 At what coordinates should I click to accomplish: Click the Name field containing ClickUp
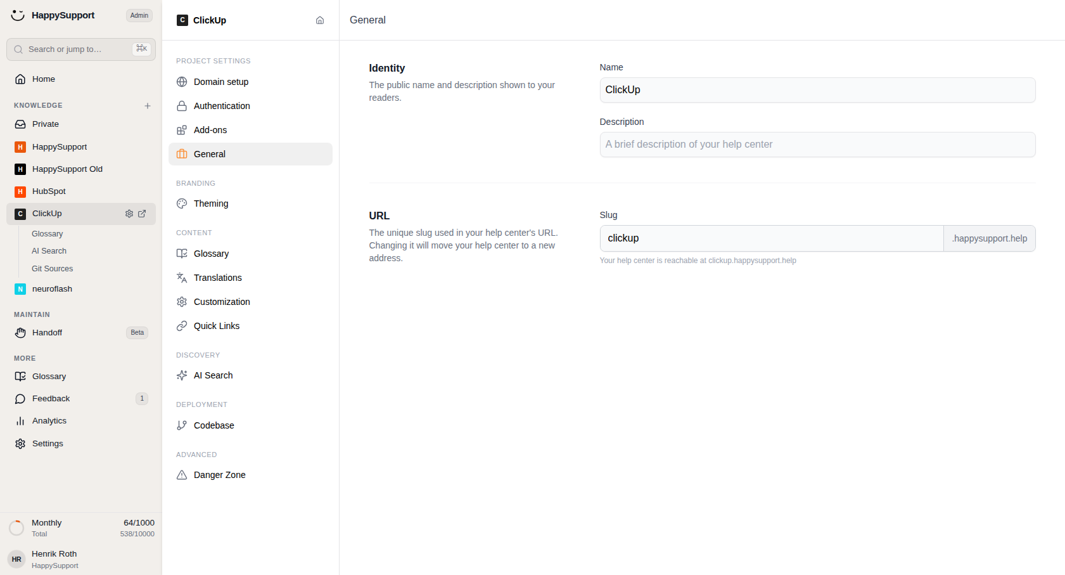(817, 90)
